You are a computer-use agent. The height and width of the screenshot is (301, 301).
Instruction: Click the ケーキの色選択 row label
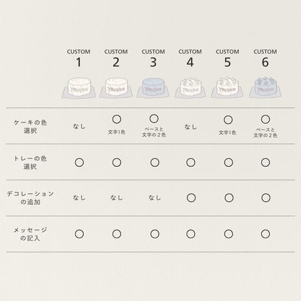coord(30,126)
